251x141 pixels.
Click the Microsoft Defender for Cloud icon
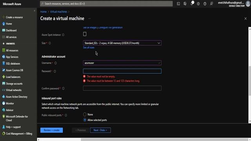4,117
